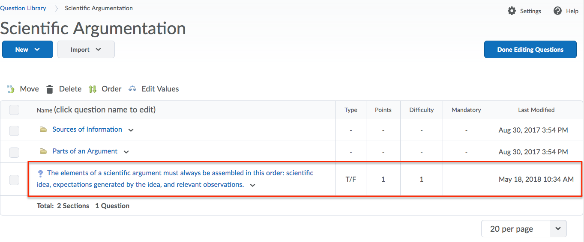Viewport: 584px width, 242px height.
Task: Select the true/false question row checkbox
Action: pyautogui.click(x=14, y=180)
